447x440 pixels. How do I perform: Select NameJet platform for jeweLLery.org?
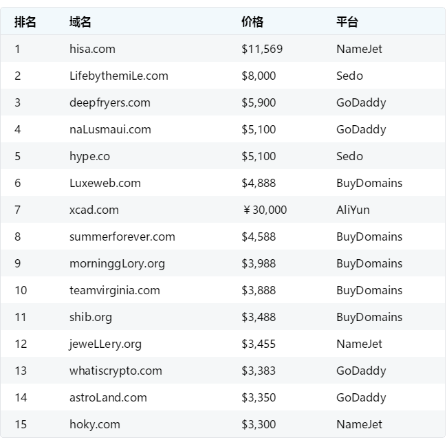(359, 344)
